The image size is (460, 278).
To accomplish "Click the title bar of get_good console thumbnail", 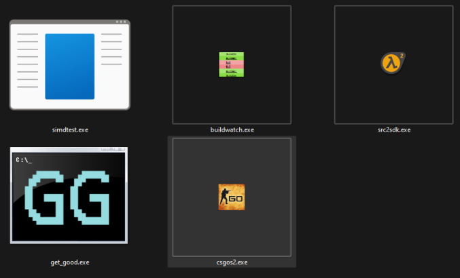I will point(68,150).
